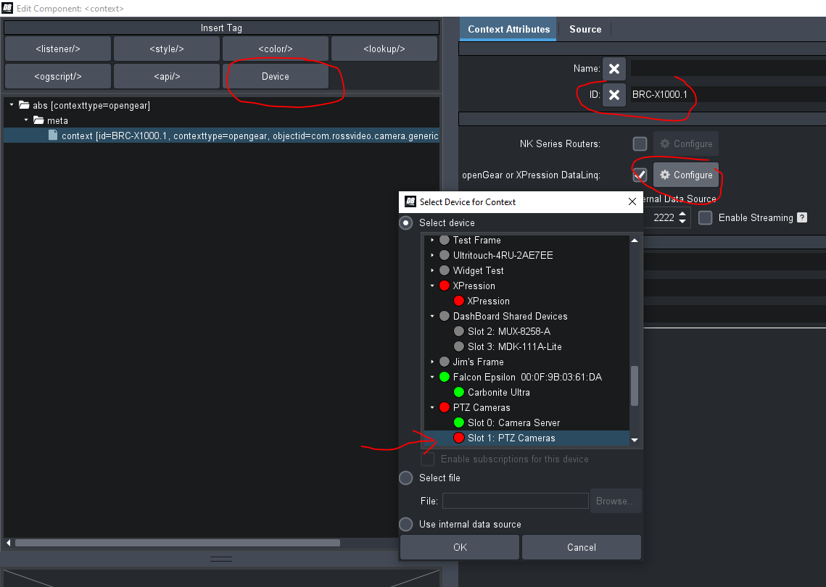Insert an <api/> tag

tap(167, 76)
